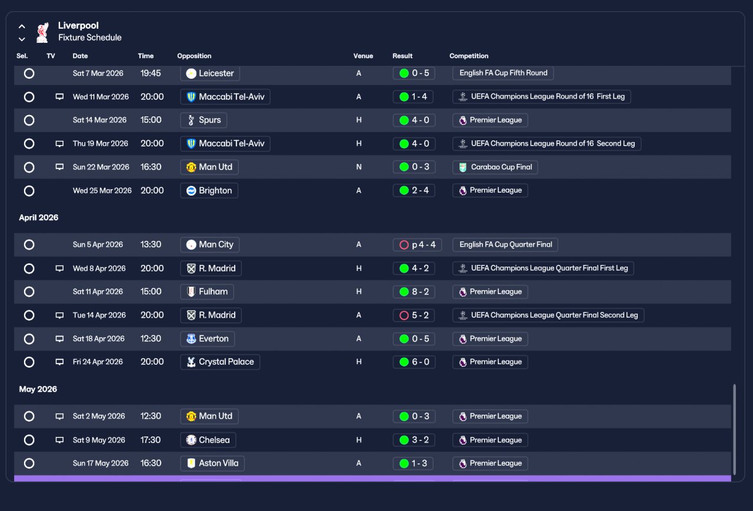Click TV icon for Thu 19 Mar match

click(59, 144)
